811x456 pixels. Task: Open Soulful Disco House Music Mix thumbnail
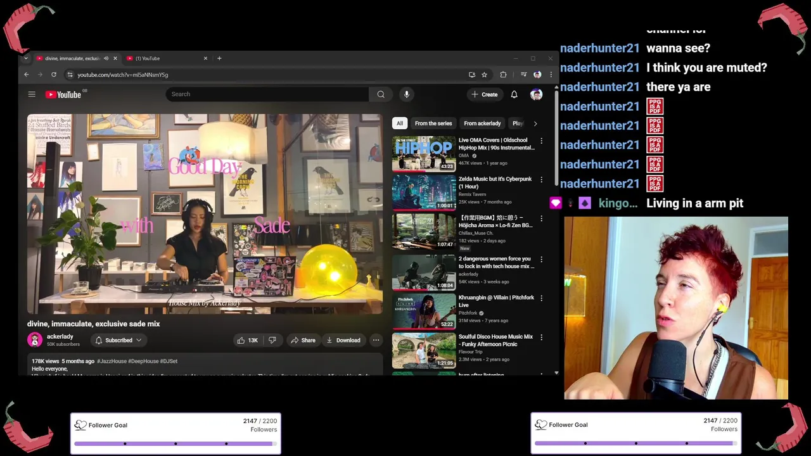pos(424,351)
